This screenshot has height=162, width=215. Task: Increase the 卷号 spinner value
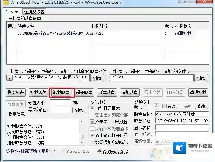point(156,105)
